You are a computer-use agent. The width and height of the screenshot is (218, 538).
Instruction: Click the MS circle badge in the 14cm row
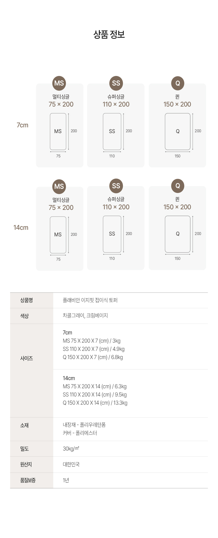point(59,186)
